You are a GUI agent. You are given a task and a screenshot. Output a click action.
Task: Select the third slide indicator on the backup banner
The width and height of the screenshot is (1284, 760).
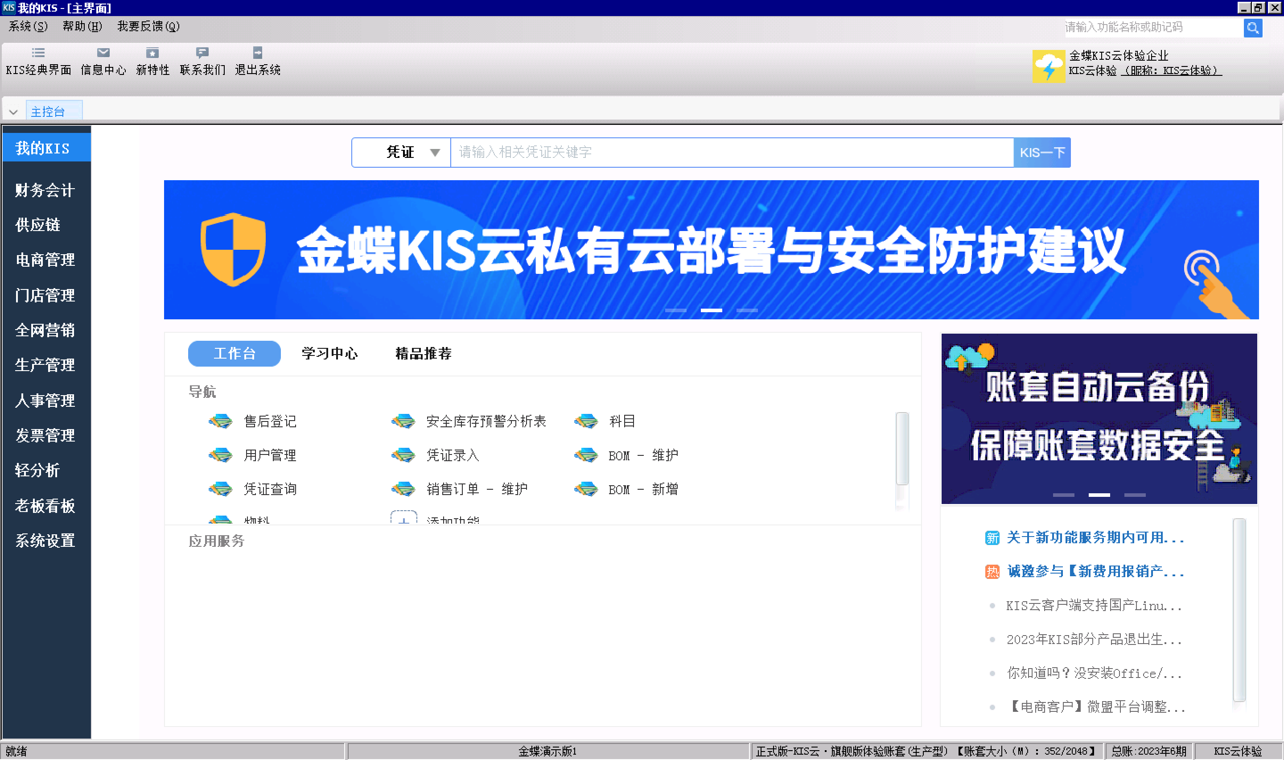click(1135, 495)
